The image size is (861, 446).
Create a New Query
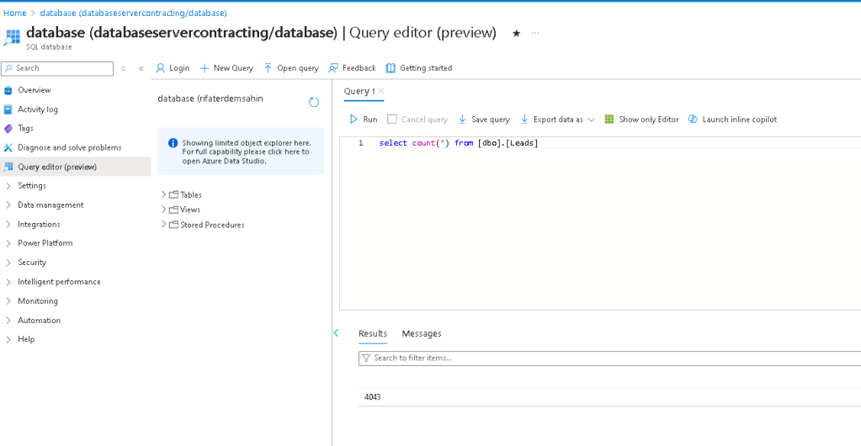coord(226,68)
